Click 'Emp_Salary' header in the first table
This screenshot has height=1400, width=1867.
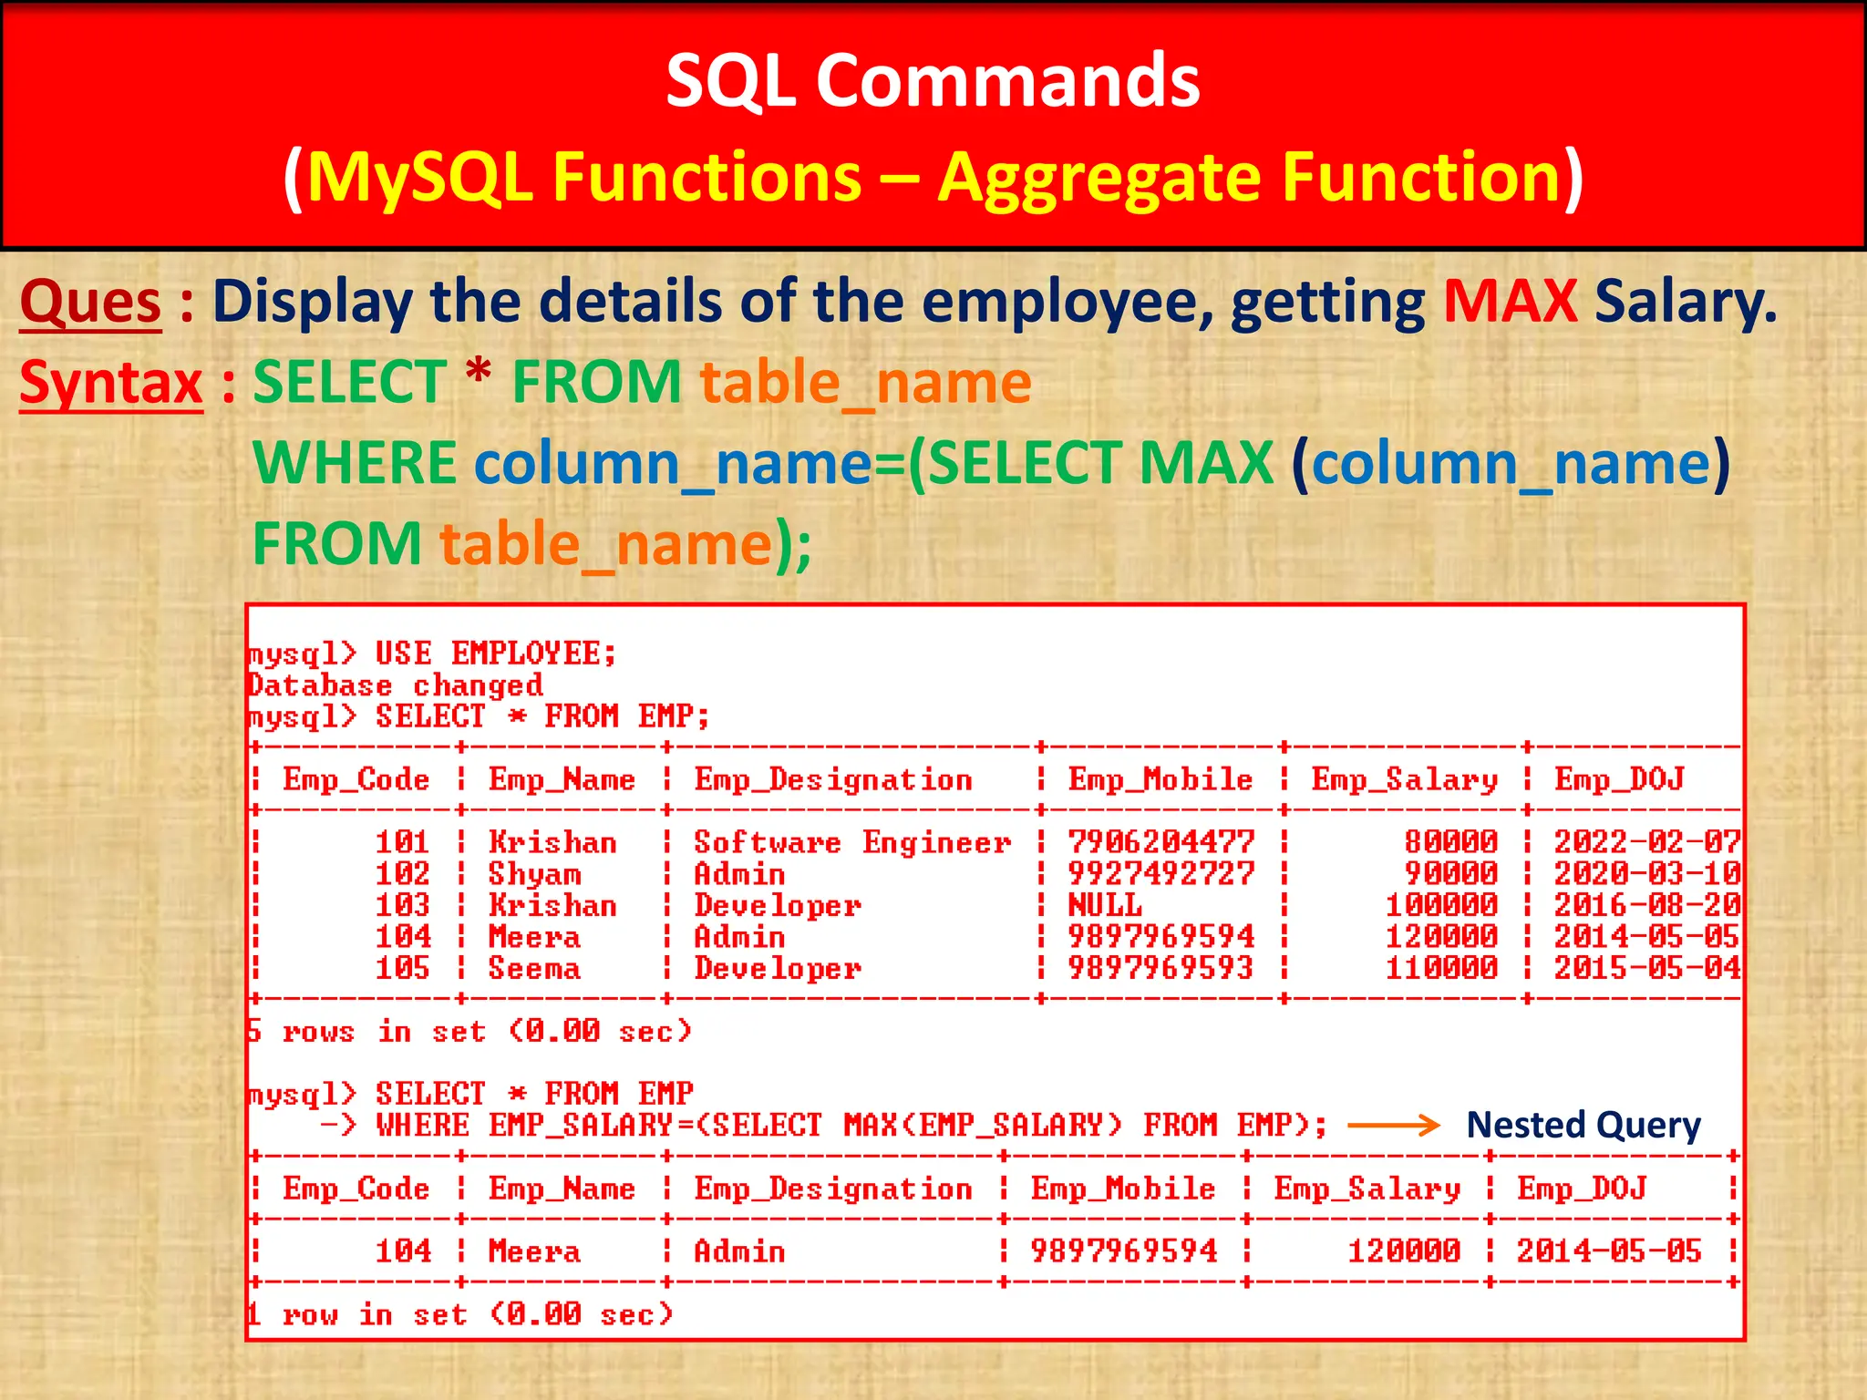(1405, 780)
